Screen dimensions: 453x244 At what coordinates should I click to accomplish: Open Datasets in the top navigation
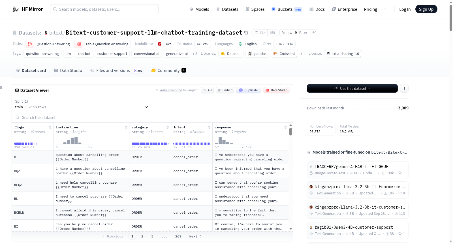227,9
